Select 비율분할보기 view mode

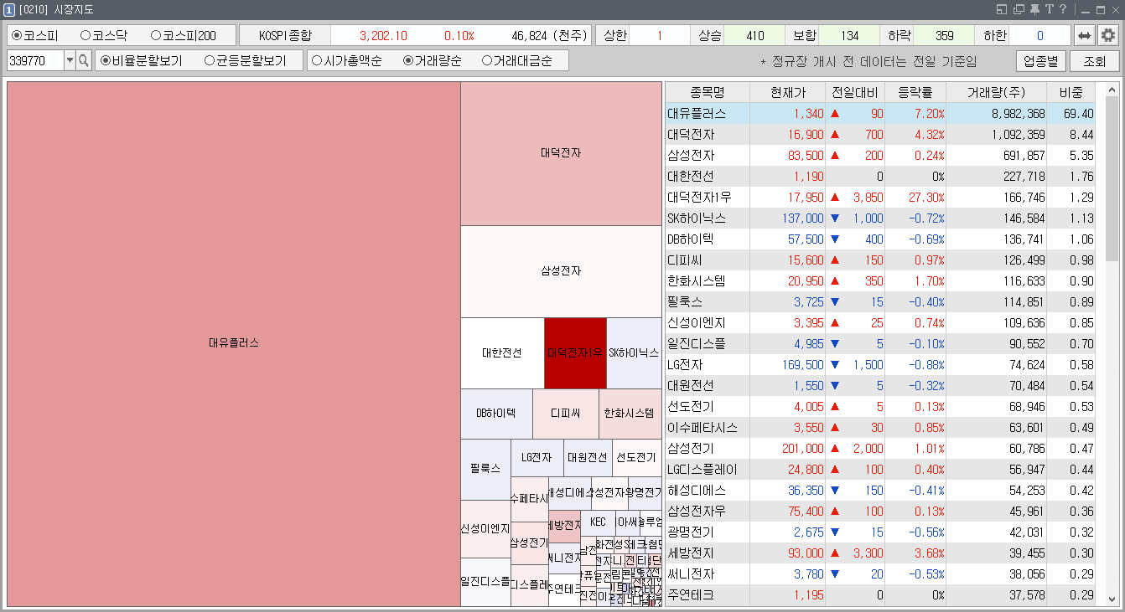[142, 60]
